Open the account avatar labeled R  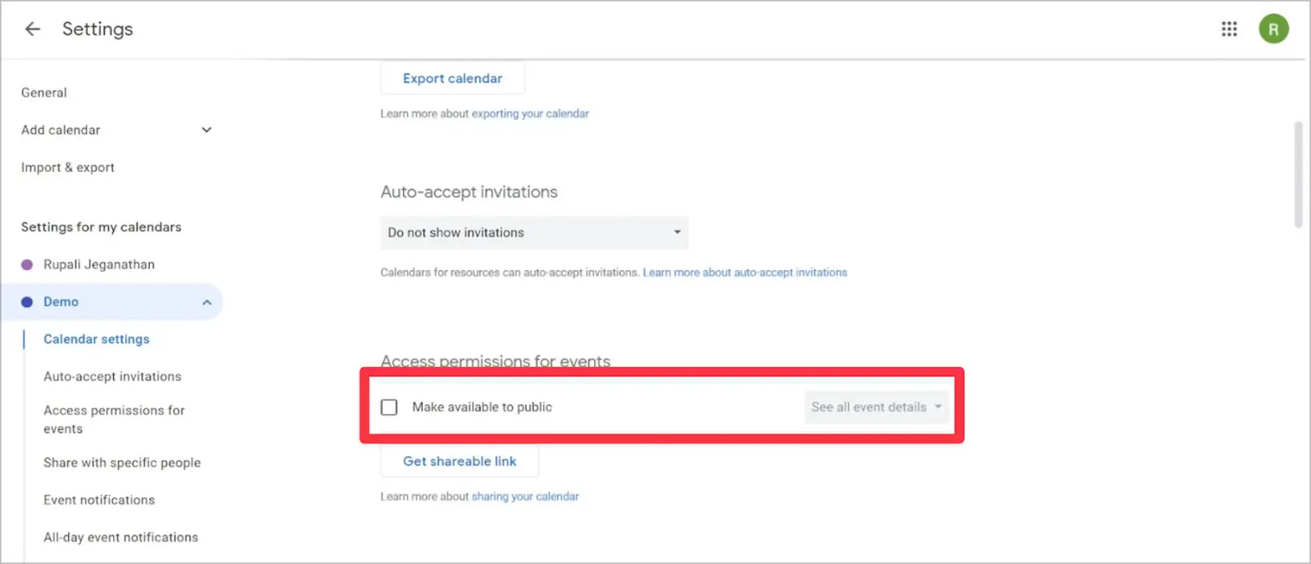tap(1273, 29)
